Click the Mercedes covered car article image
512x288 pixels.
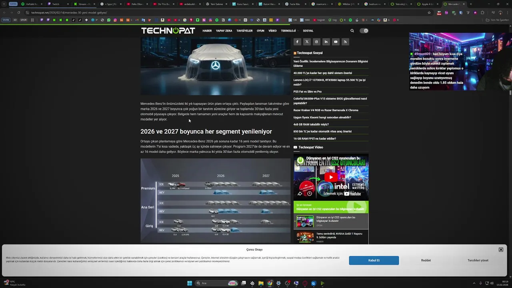215,66
